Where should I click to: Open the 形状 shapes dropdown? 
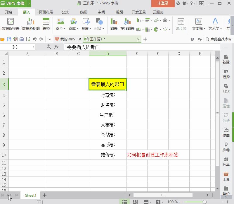click(x=103, y=28)
